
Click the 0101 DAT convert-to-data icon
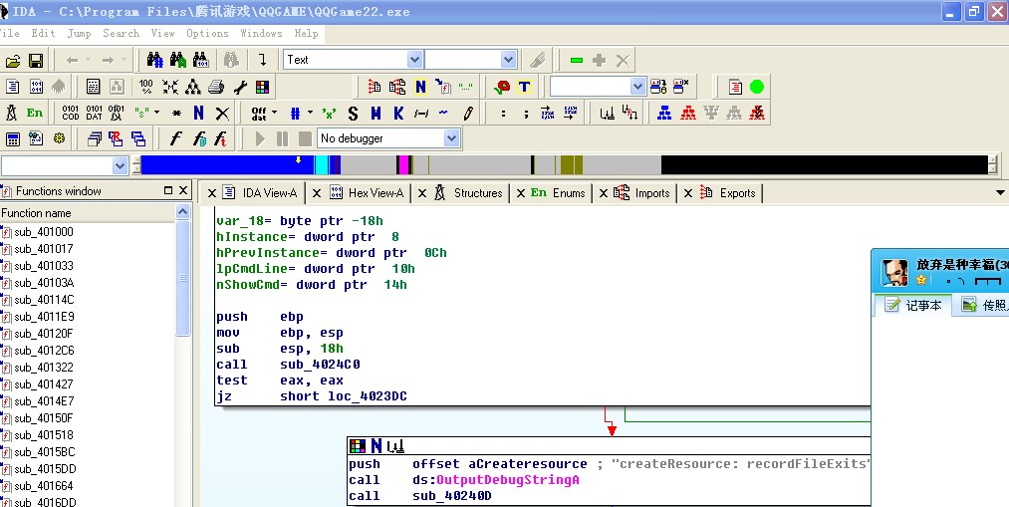click(x=94, y=114)
